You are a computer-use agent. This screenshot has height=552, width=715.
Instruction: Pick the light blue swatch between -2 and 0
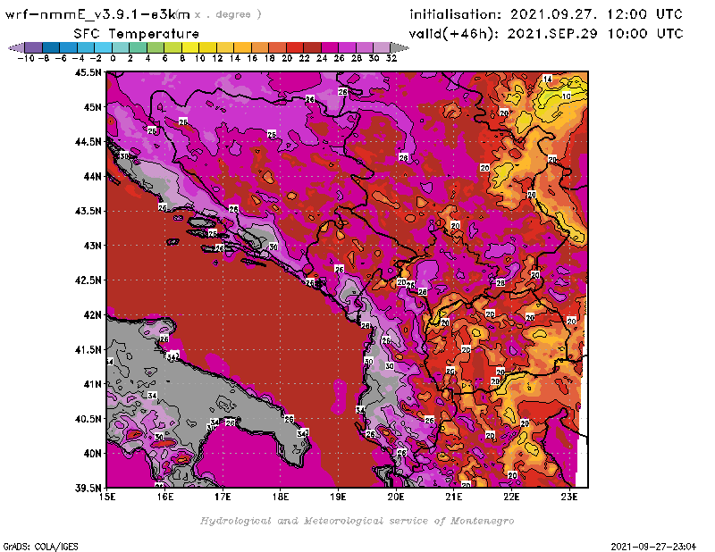pos(103,47)
